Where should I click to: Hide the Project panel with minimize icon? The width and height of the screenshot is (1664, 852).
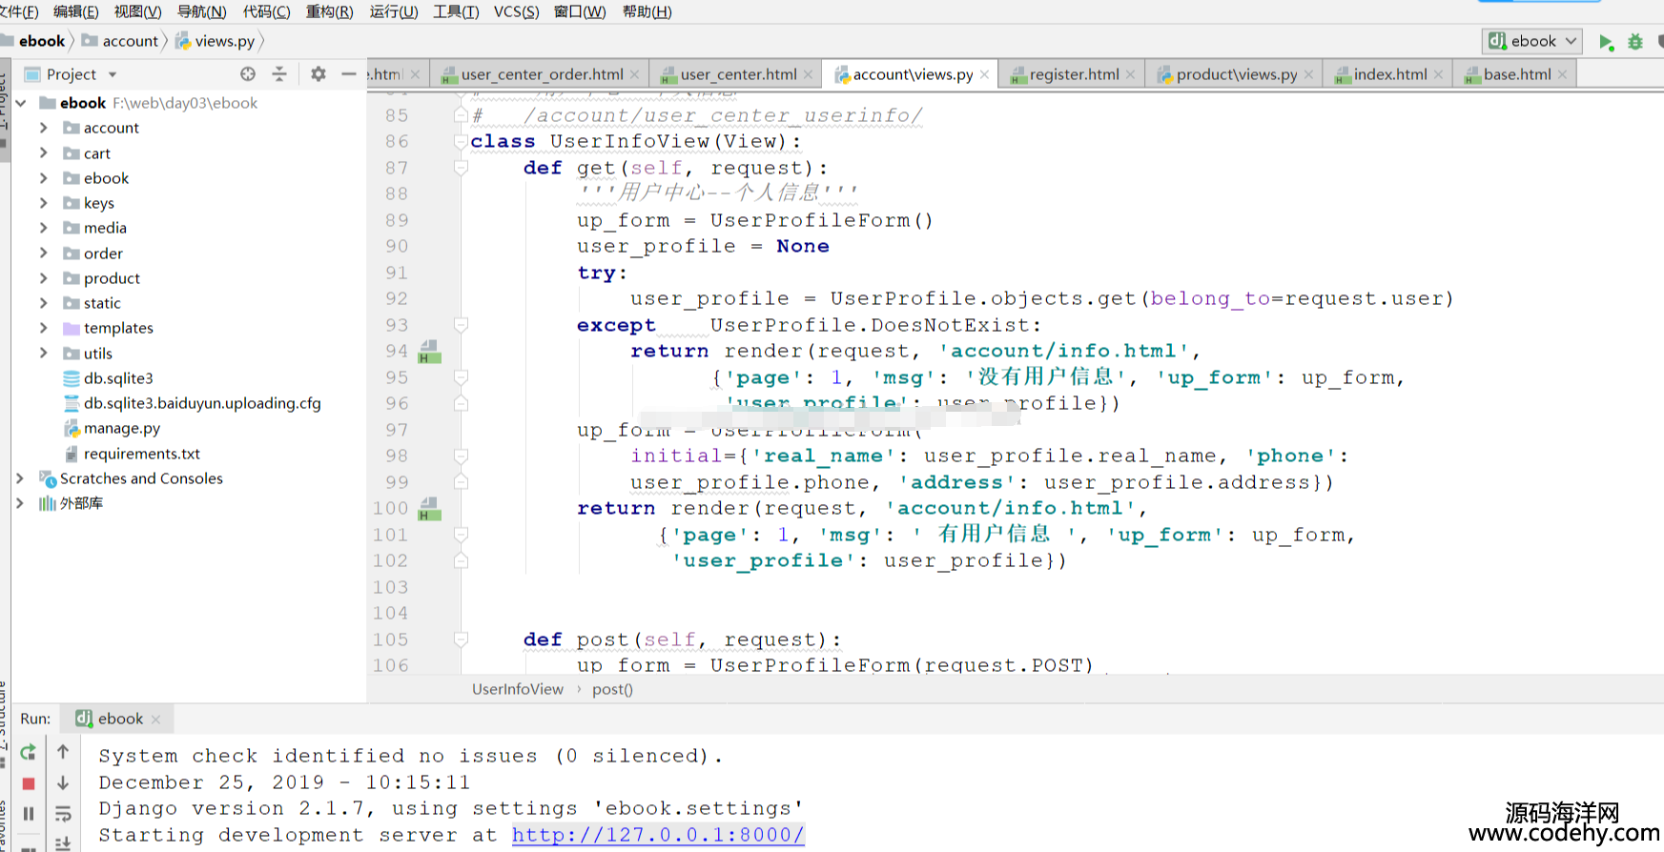pyautogui.click(x=349, y=74)
